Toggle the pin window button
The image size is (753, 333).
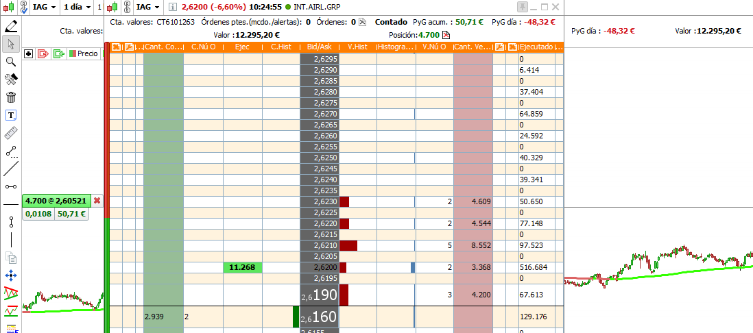click(522, 7)
